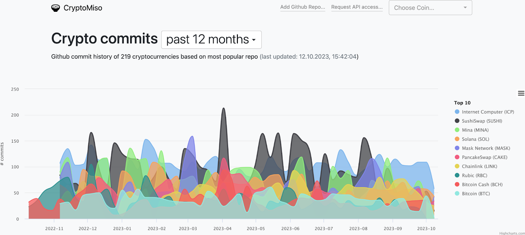Click the # commits y-axis title
This screenshot has width=525, height=235.
pyautogui.click(x=2, y=154)
